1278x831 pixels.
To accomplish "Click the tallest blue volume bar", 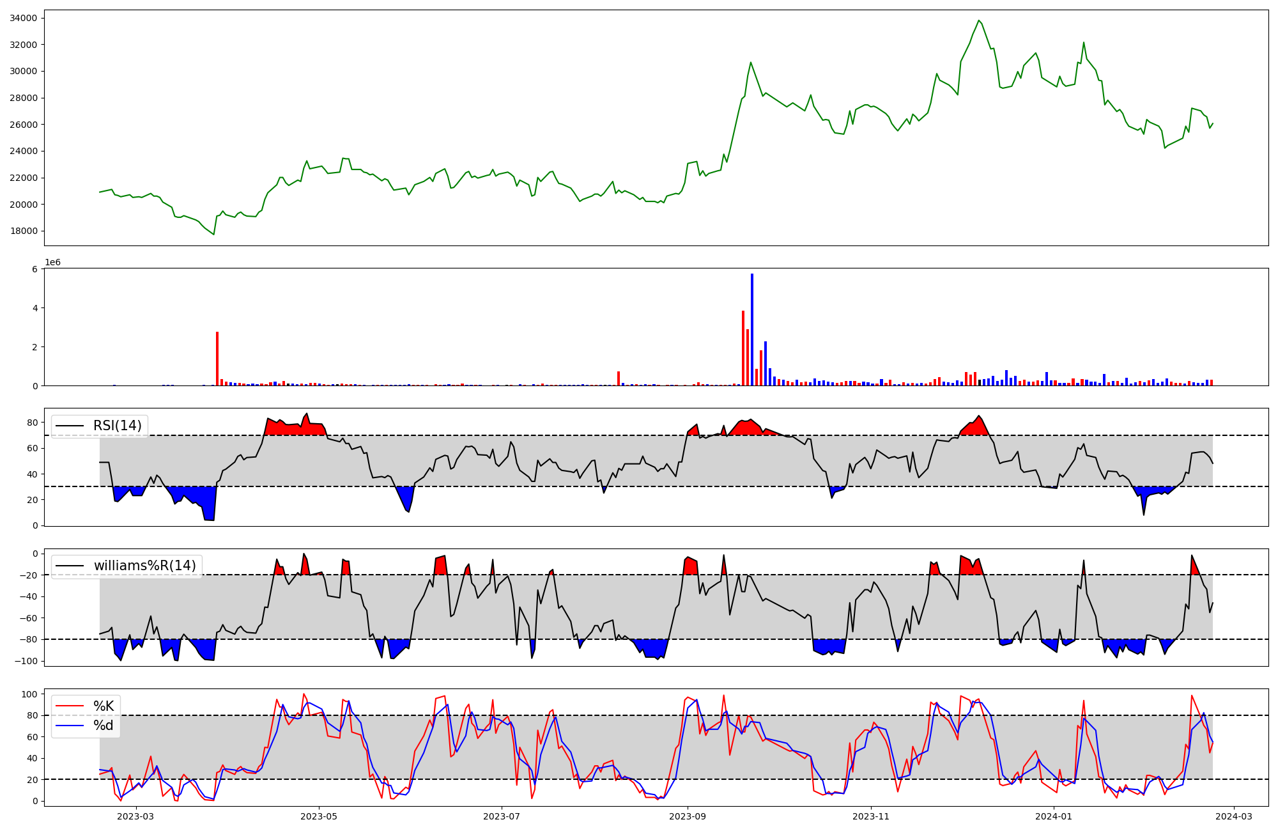I will 752,329.
